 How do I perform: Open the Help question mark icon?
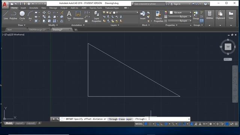tap(205, 4)
